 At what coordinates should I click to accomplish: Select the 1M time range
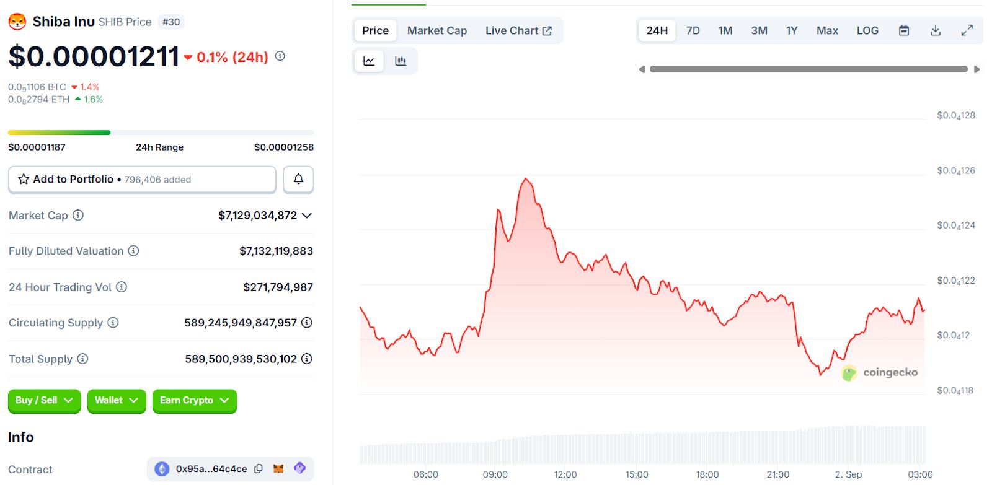(725, 30)
